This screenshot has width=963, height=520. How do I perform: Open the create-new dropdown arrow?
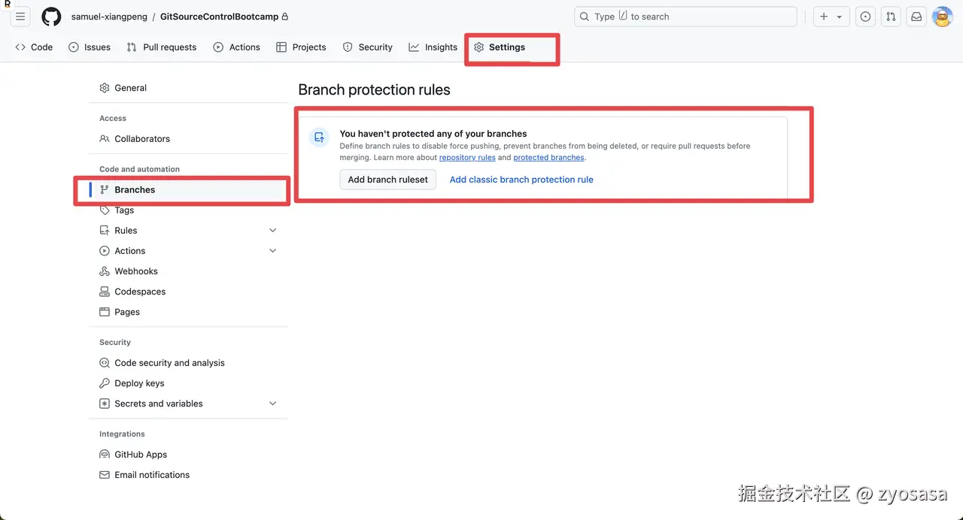[x=839, y=17]
